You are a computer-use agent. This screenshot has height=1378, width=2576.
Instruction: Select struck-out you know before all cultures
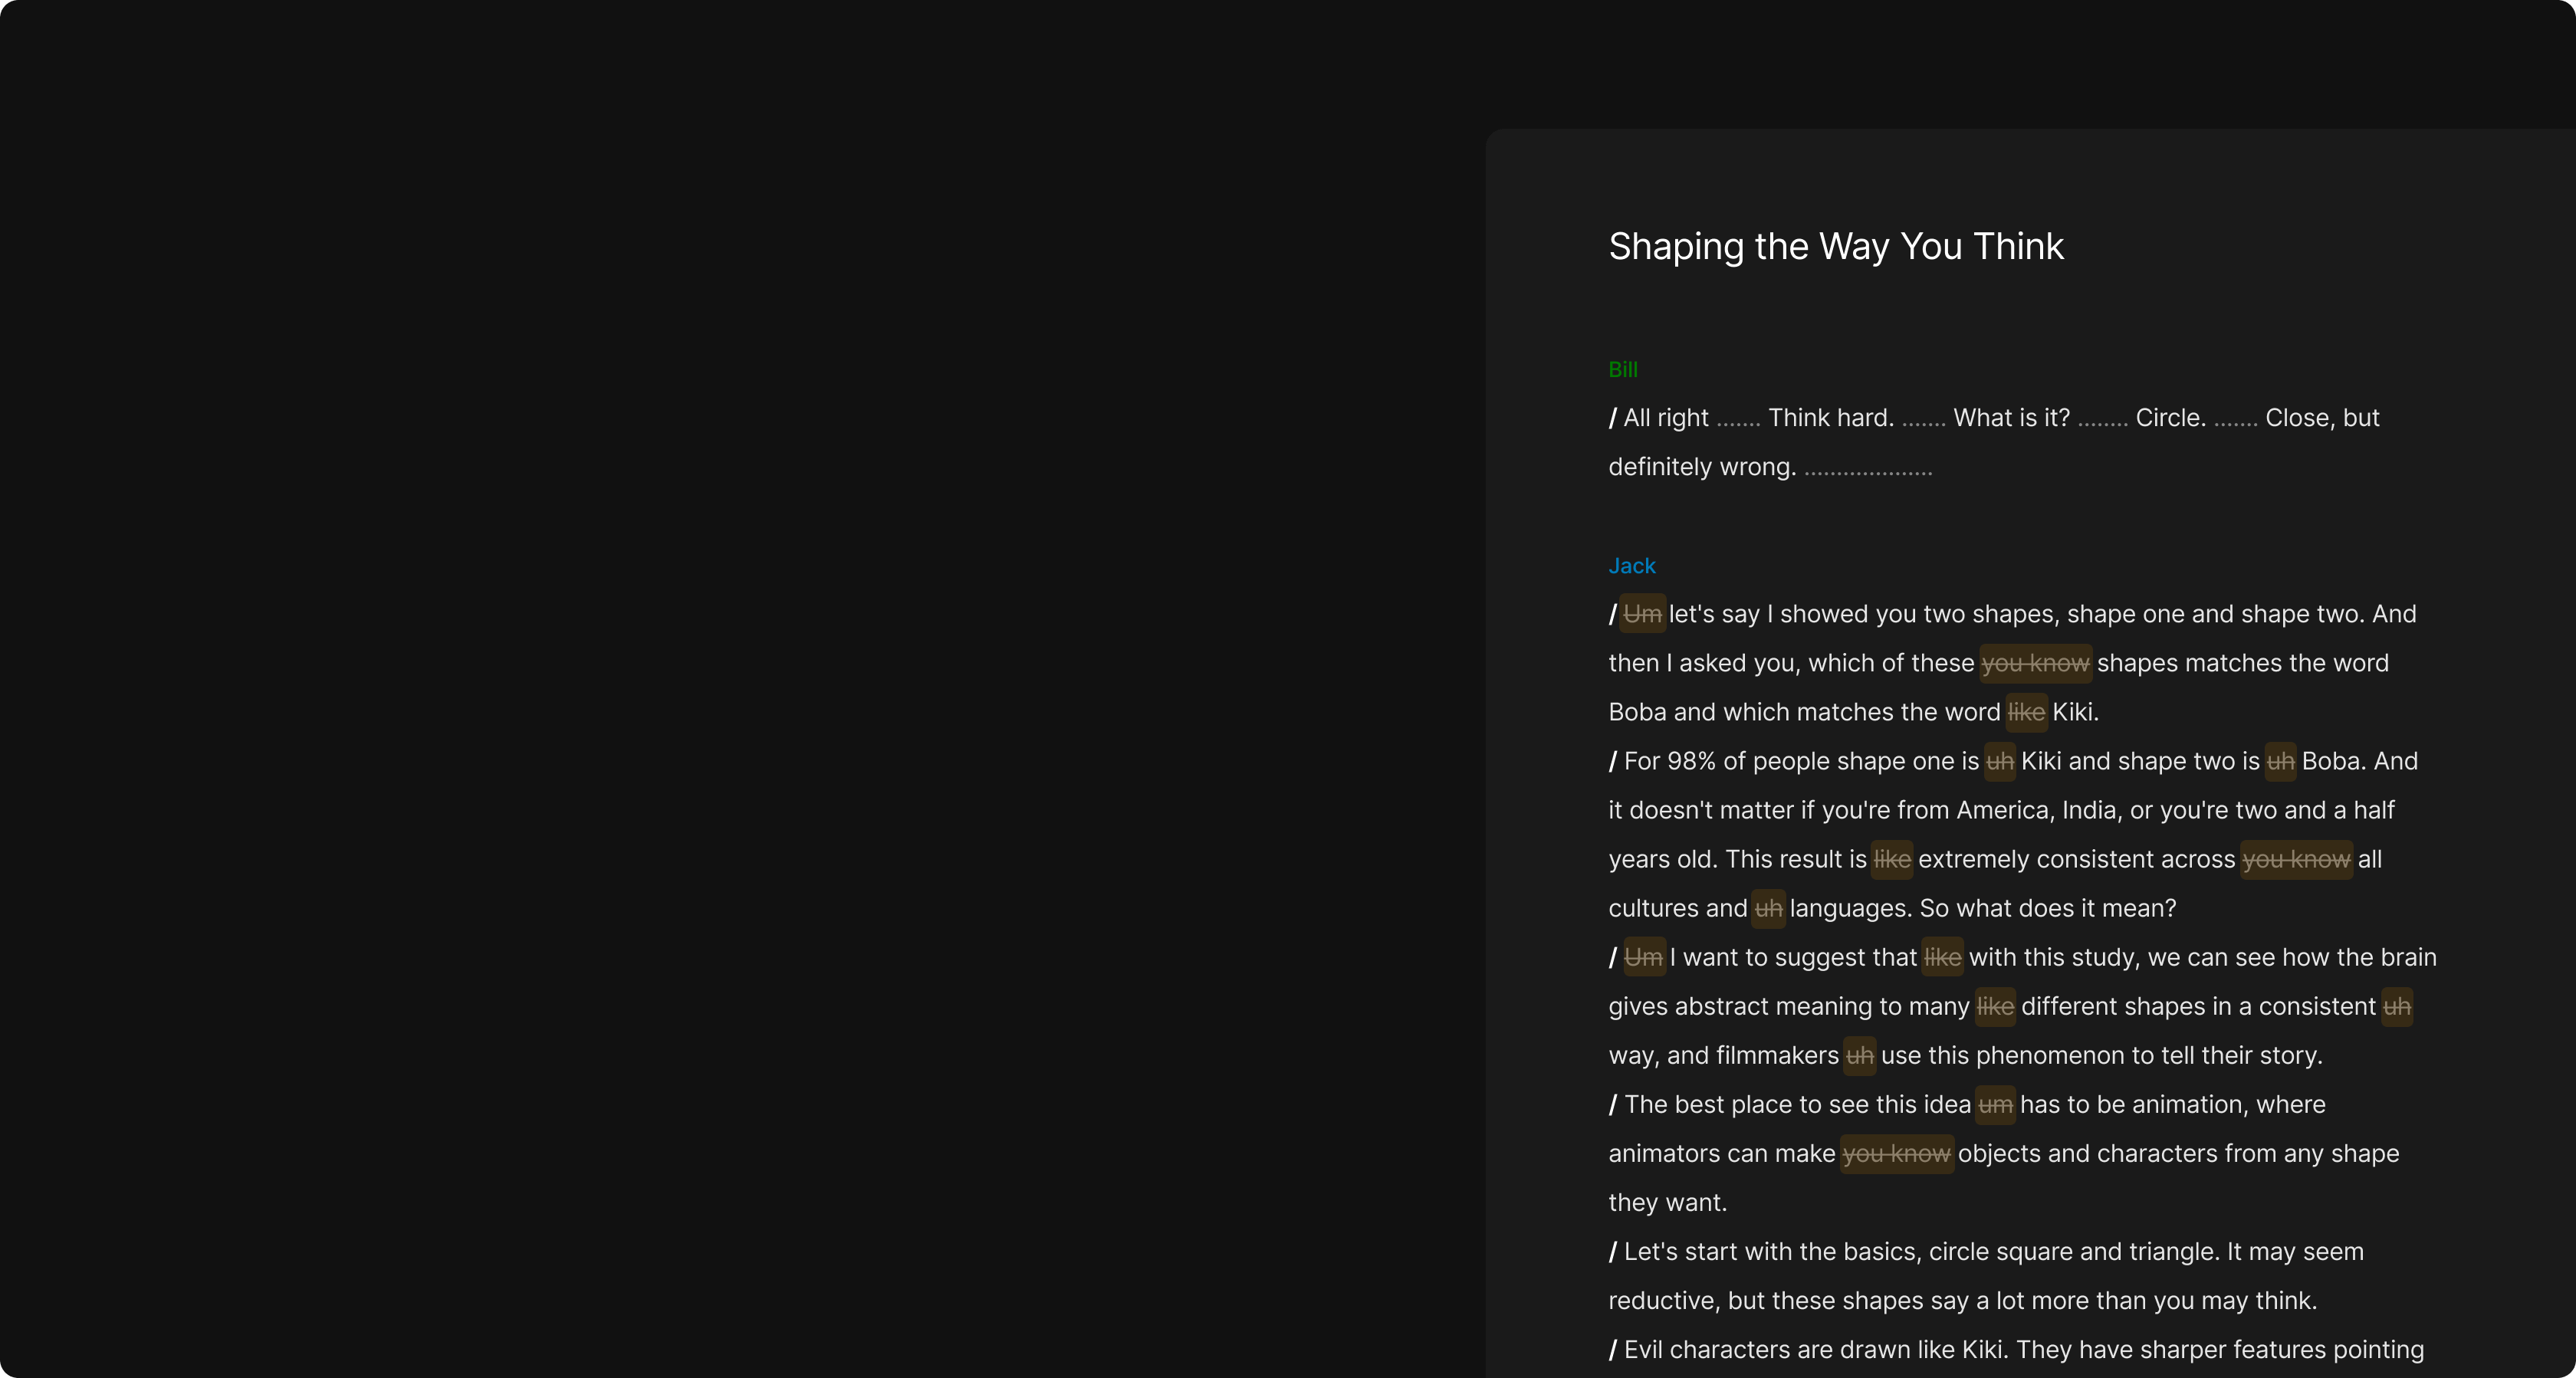[x=2296, y=859]
